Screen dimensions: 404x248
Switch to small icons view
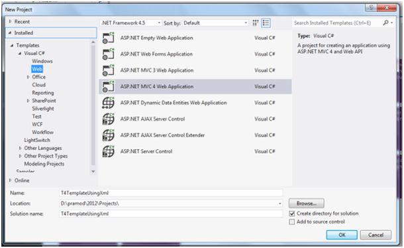point(256,23)
